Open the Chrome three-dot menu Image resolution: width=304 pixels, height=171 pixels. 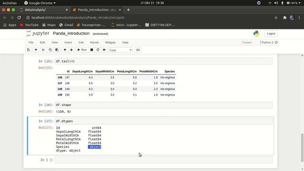[x=299, y=18]
